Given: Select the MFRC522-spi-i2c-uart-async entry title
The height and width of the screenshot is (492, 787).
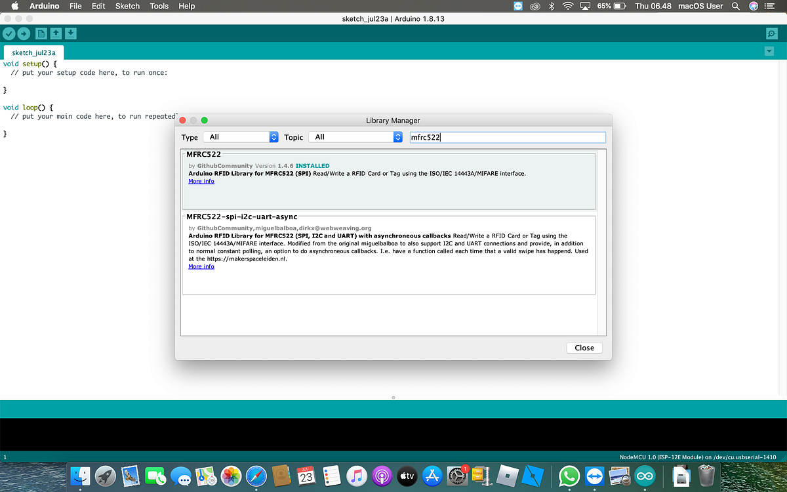Looking at the screenshot, I should (x=241, y=216).
